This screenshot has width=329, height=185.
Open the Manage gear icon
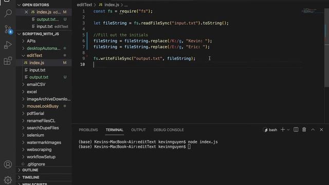[x=8, y=180]
